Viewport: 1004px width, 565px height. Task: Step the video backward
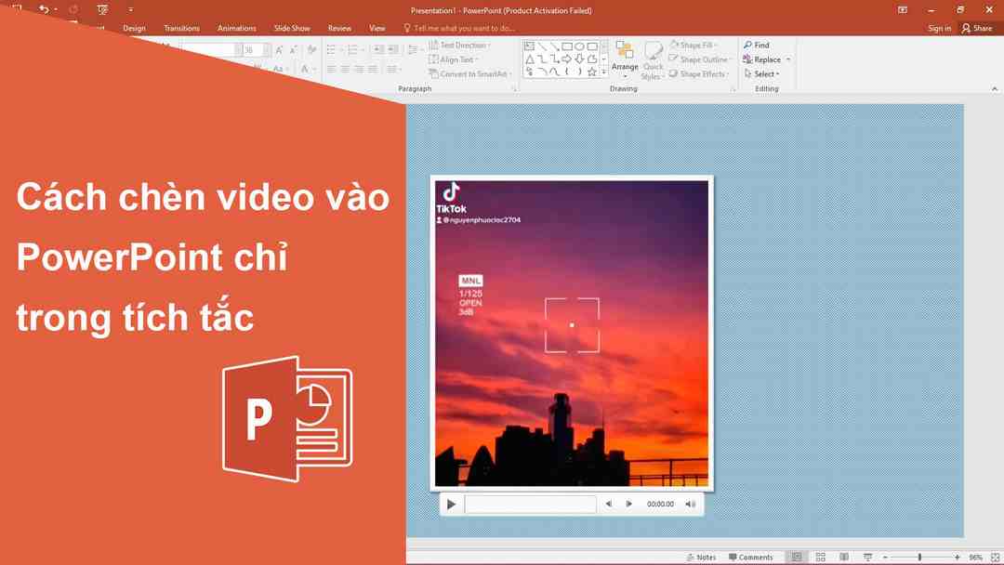[608, 505]
